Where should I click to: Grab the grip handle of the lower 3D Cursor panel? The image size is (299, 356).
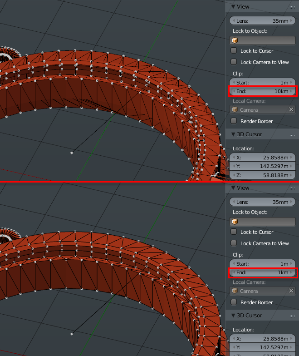coord(292,316)
